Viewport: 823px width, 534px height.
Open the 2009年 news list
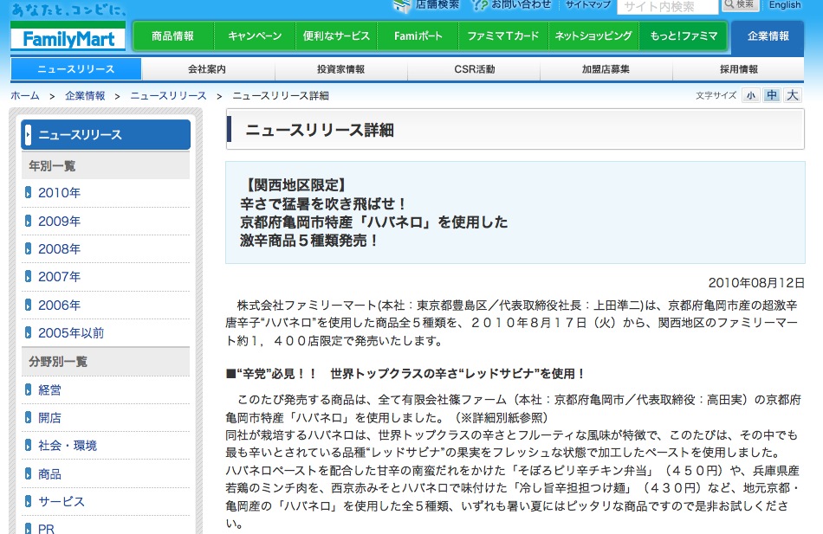pyautogui.click(x=59, y=222)
